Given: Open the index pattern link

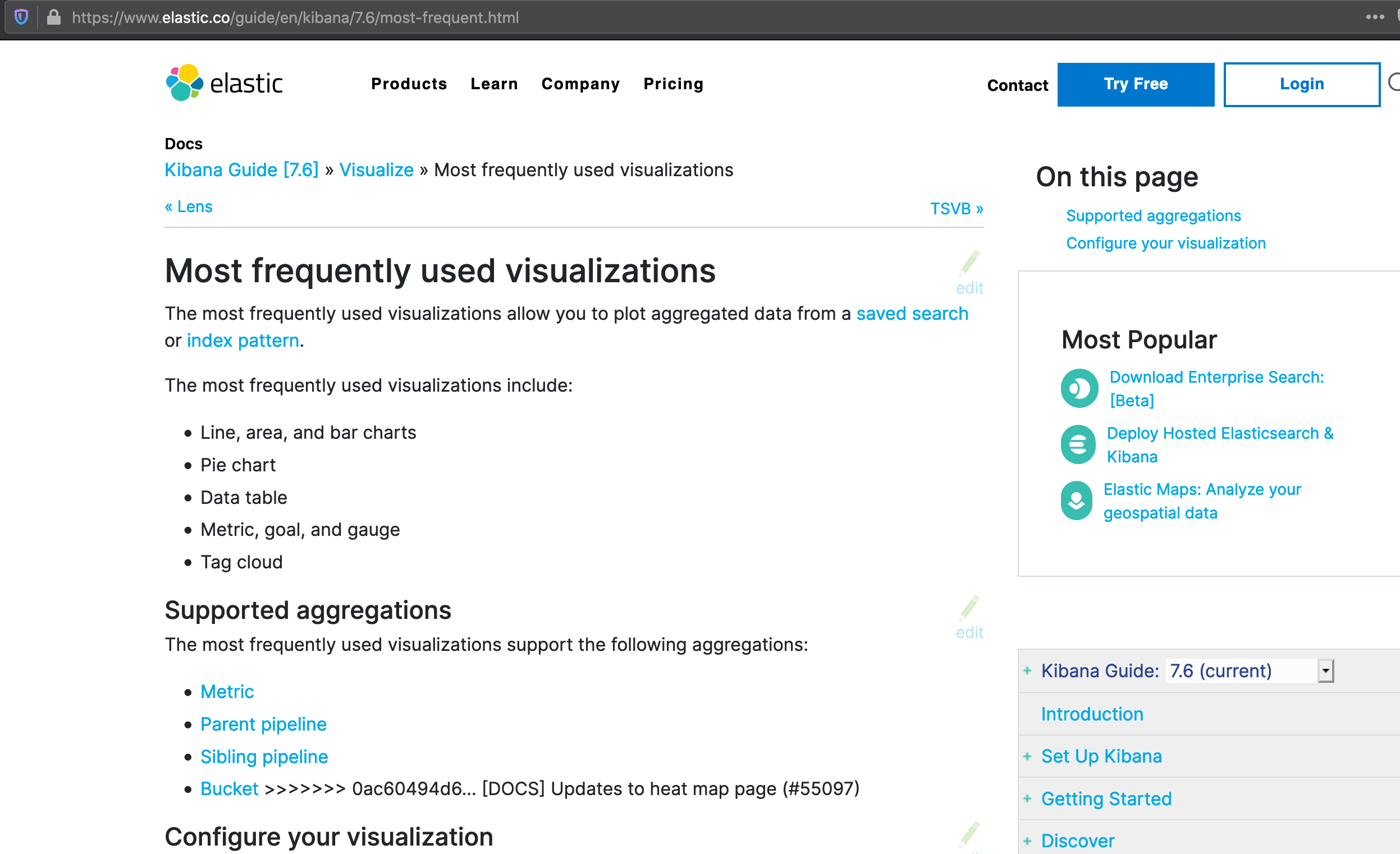Looking at the screenshot, I should 243,341.
